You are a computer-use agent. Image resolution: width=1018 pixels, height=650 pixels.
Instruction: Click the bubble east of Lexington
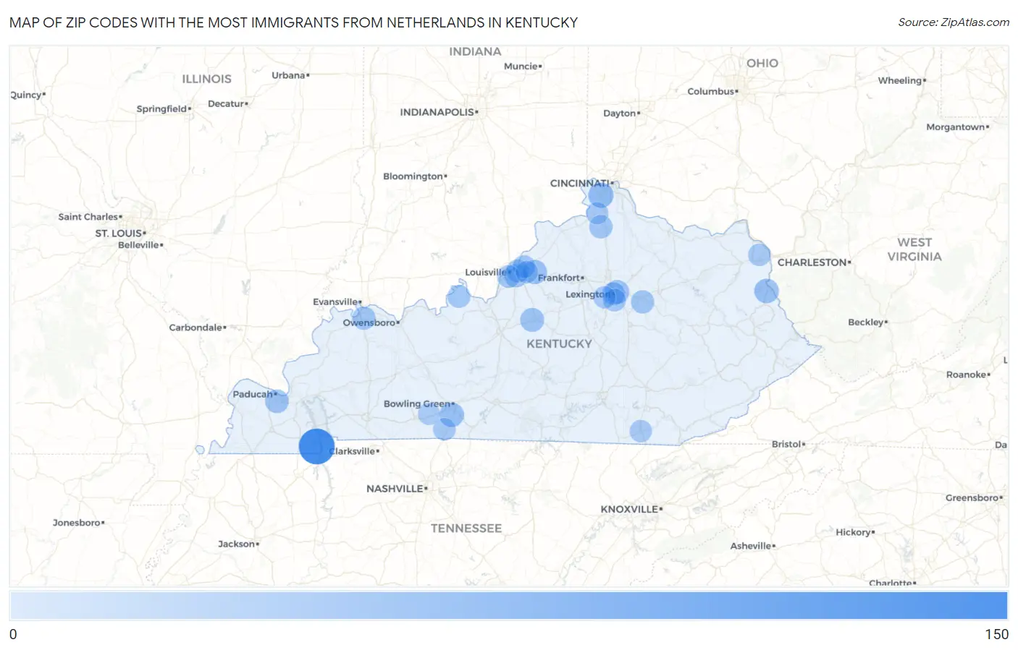[642, 302]
